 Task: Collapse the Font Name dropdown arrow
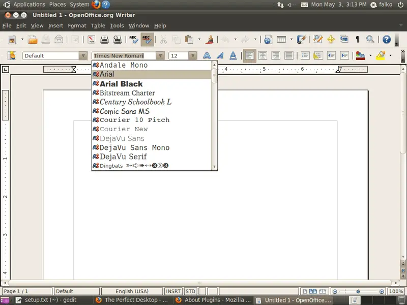pyautogui.click(x=160, y=55)
